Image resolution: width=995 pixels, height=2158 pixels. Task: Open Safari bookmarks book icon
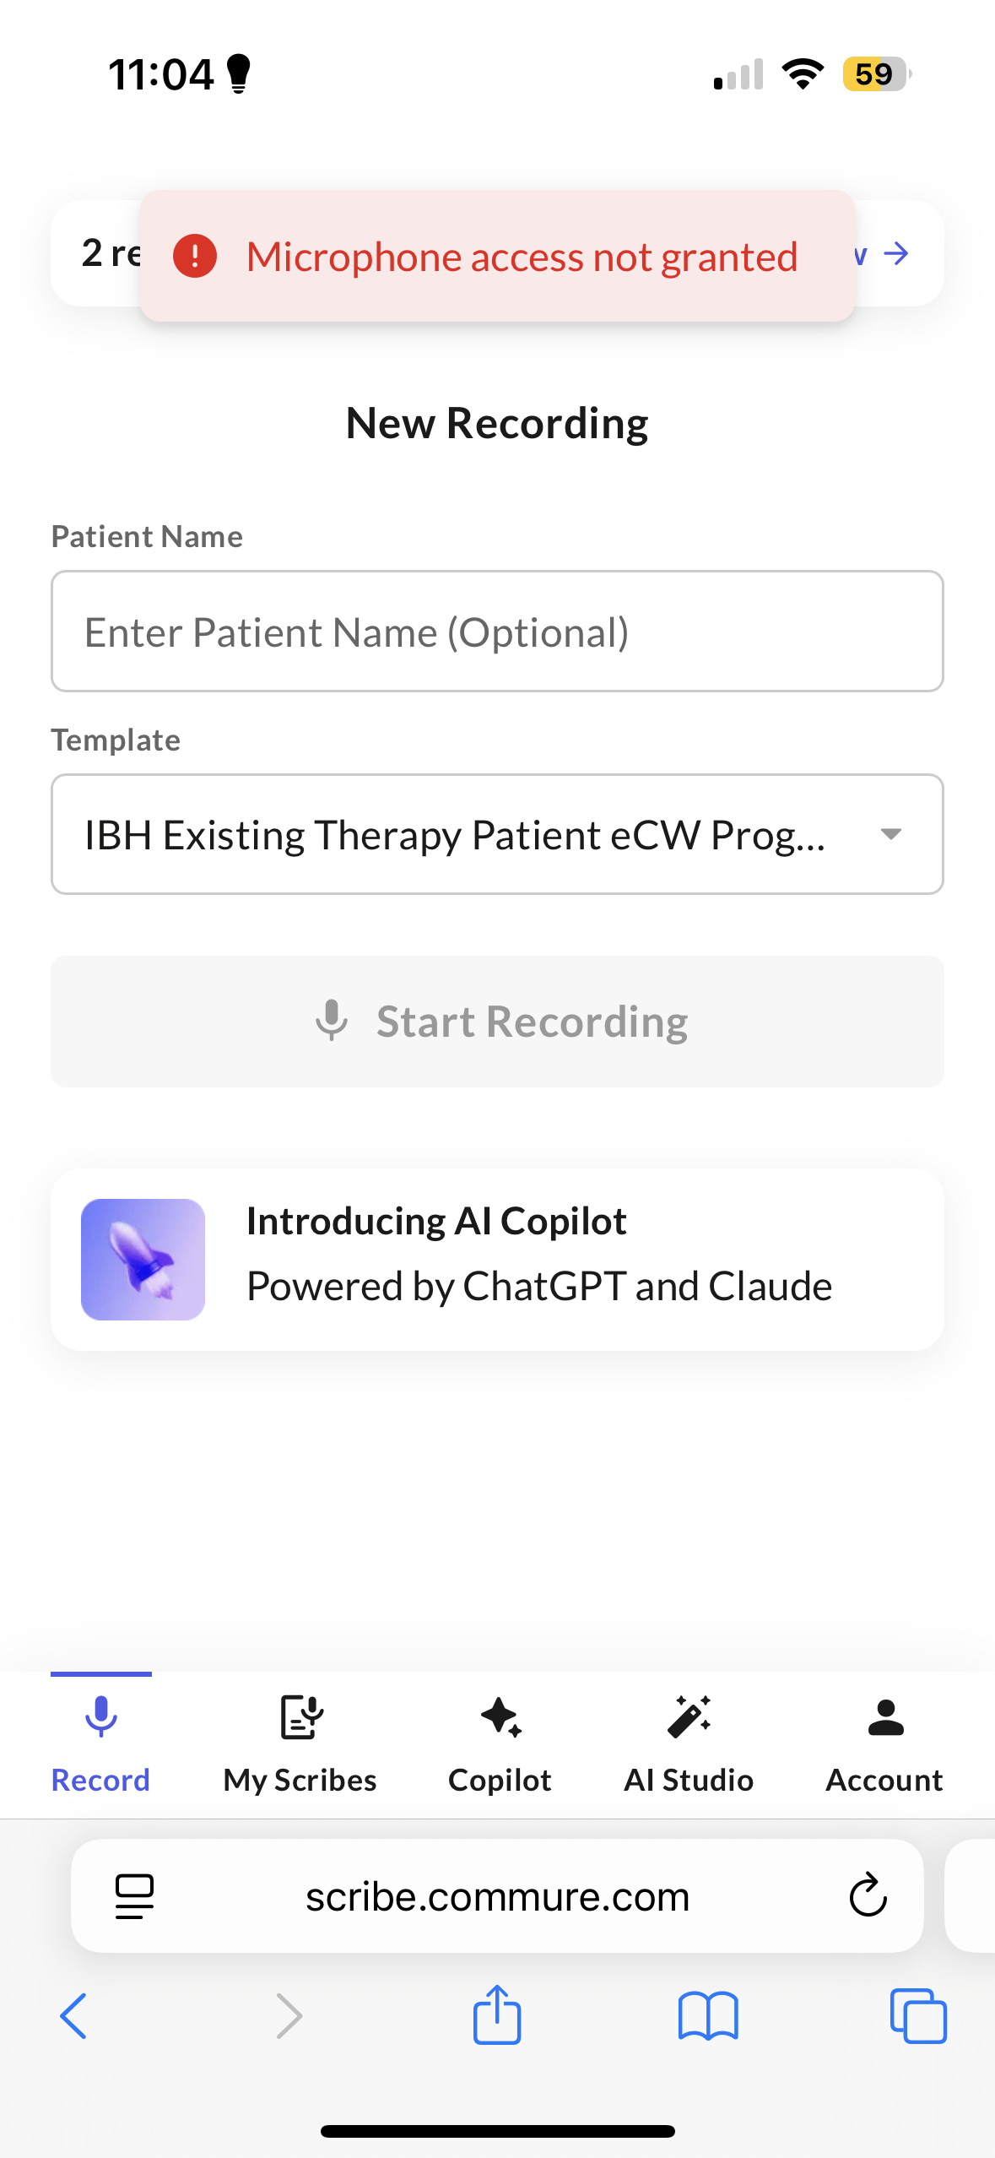[708, 2016]
